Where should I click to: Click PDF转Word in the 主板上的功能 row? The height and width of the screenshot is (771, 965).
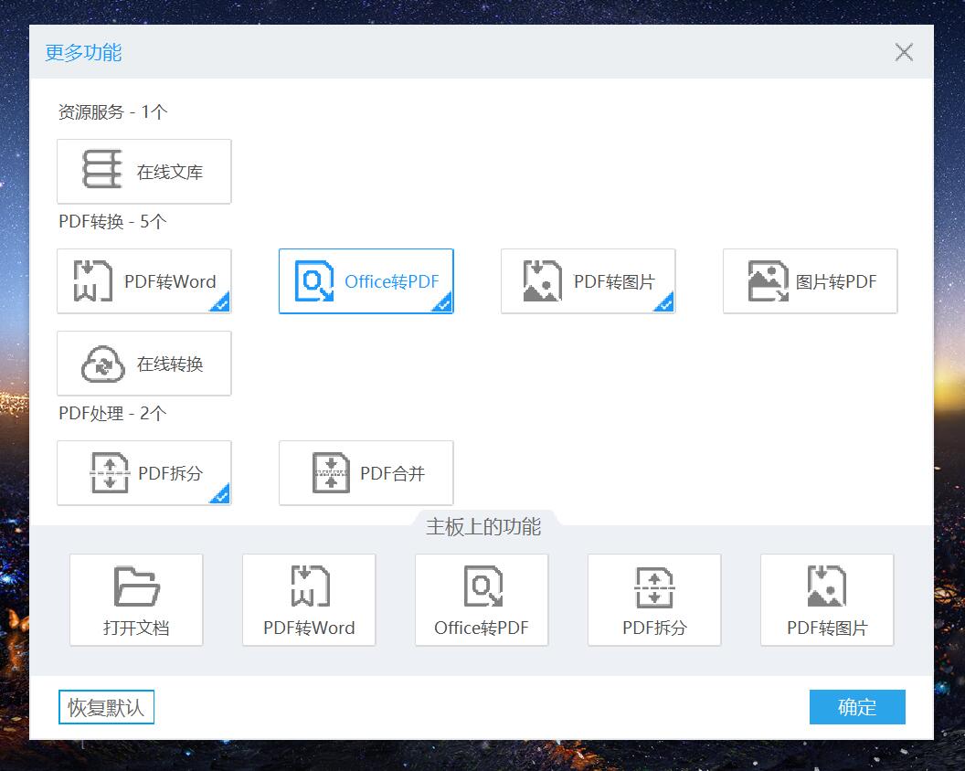click(x=309, y=600)
